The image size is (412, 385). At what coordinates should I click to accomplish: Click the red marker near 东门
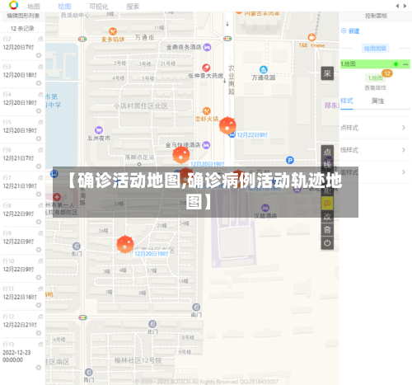(x=125, y=244)
